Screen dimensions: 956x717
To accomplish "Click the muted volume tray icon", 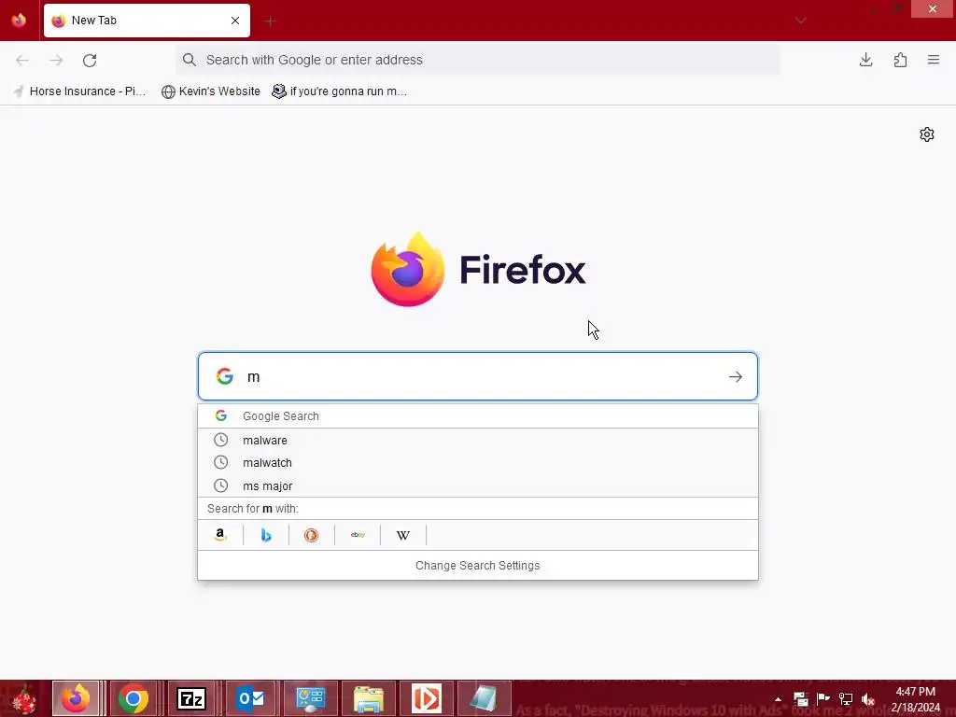I will (x=867, y=699).
